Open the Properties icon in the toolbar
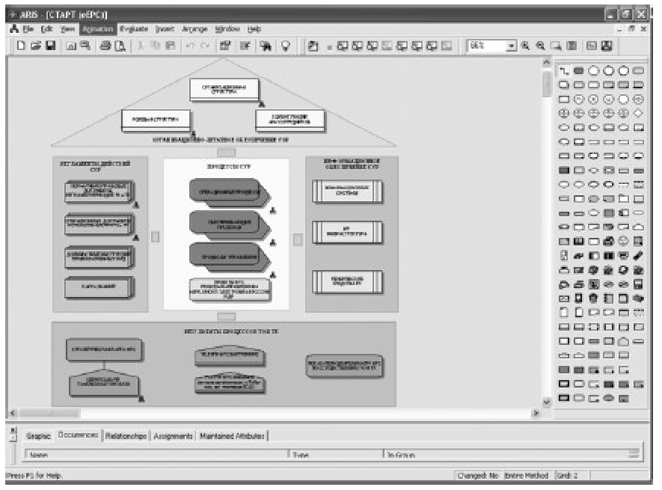Viewport: 662px width, 490px height. [225, 46]
